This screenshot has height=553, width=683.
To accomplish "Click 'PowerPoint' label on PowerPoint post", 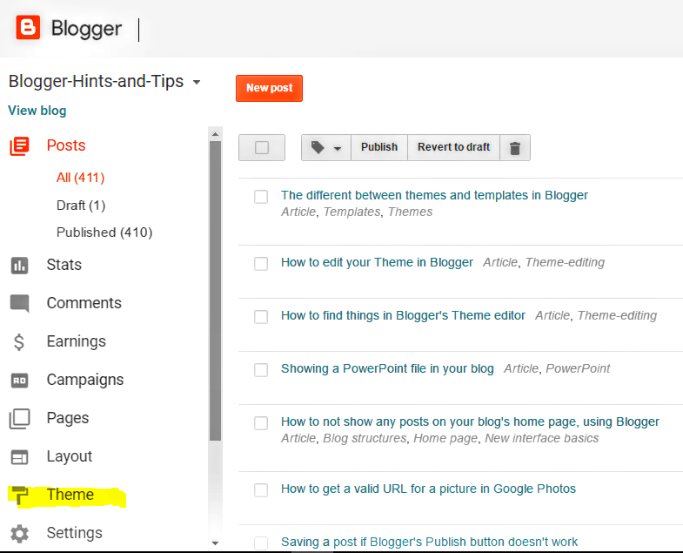I will point(578,368).
